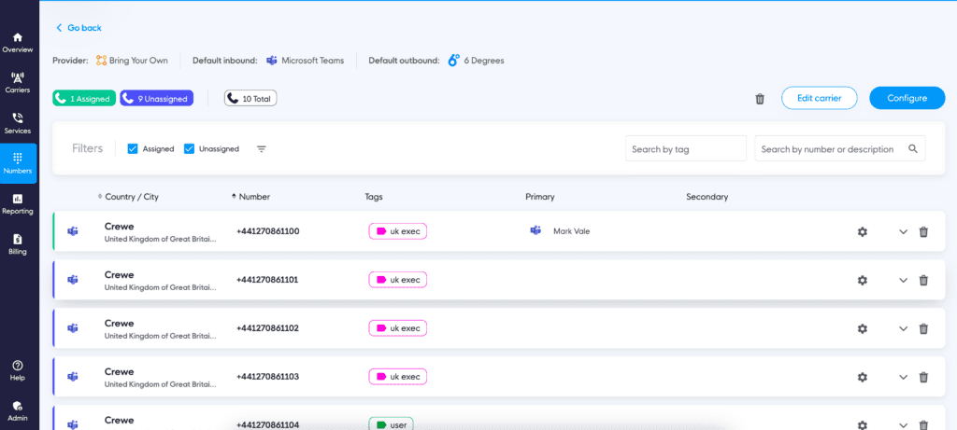Click the uk exec tag on +441270861102
Screen dimensions: 957x430
[398, 328]
